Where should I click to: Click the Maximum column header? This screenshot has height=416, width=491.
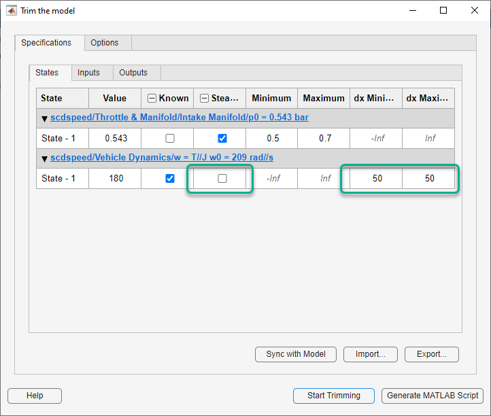324,99
